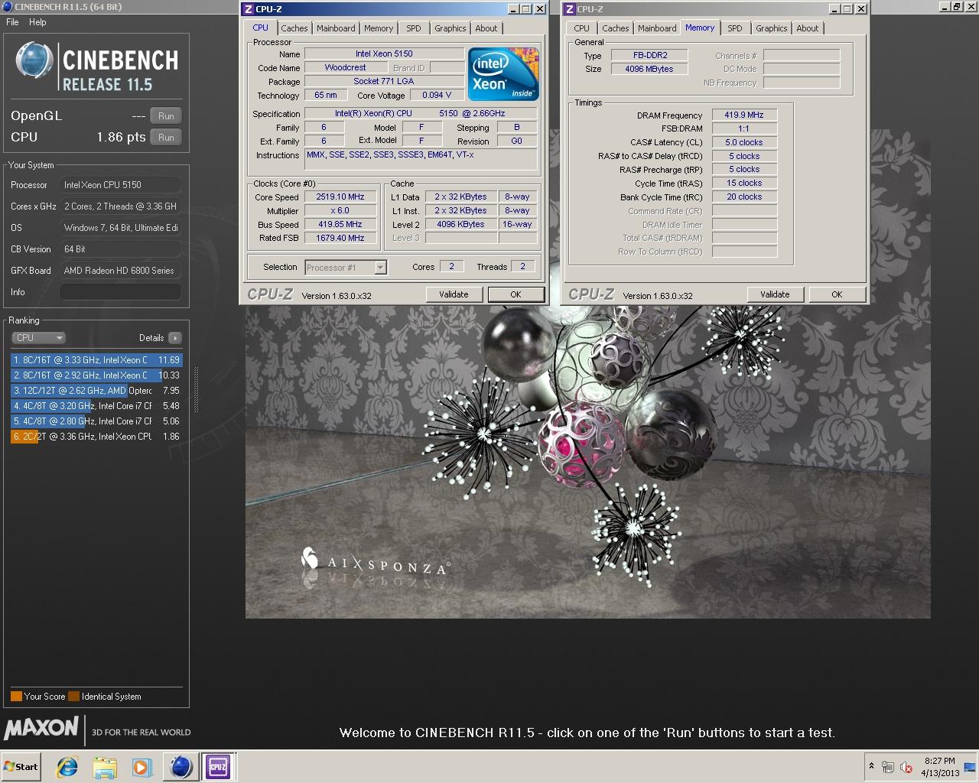Click the Instructions field MMX, SSE, SSE2

pos(421,160)
